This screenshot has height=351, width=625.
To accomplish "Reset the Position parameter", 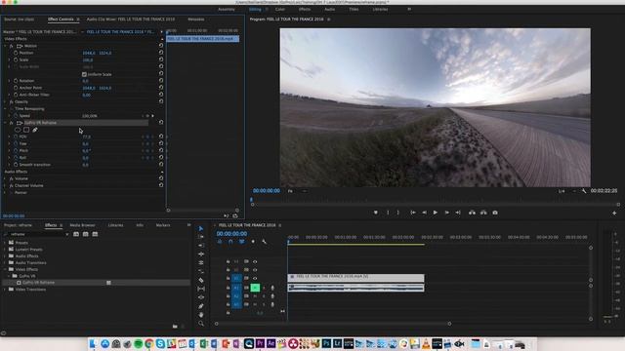I will [161, 52].
